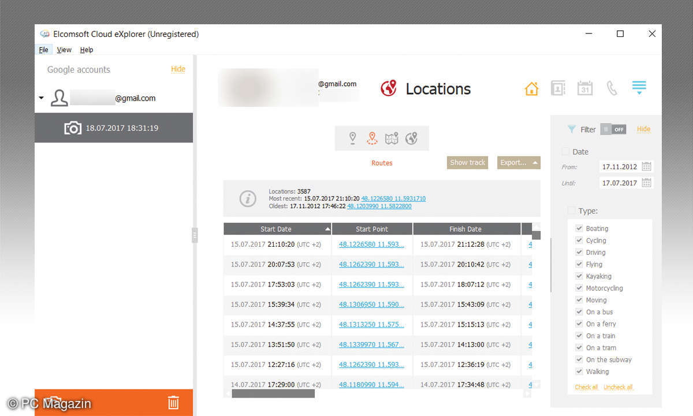Screen dimensions: 693x416
Task: Collapse the Google account tree arrow
Action: (x=41, y=98)
